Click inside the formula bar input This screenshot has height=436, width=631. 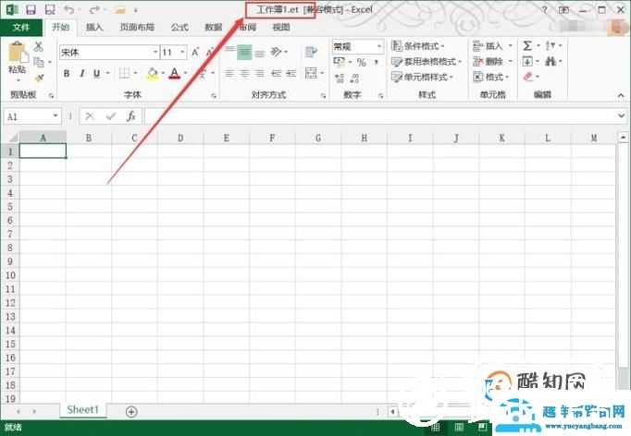point(380,116)
